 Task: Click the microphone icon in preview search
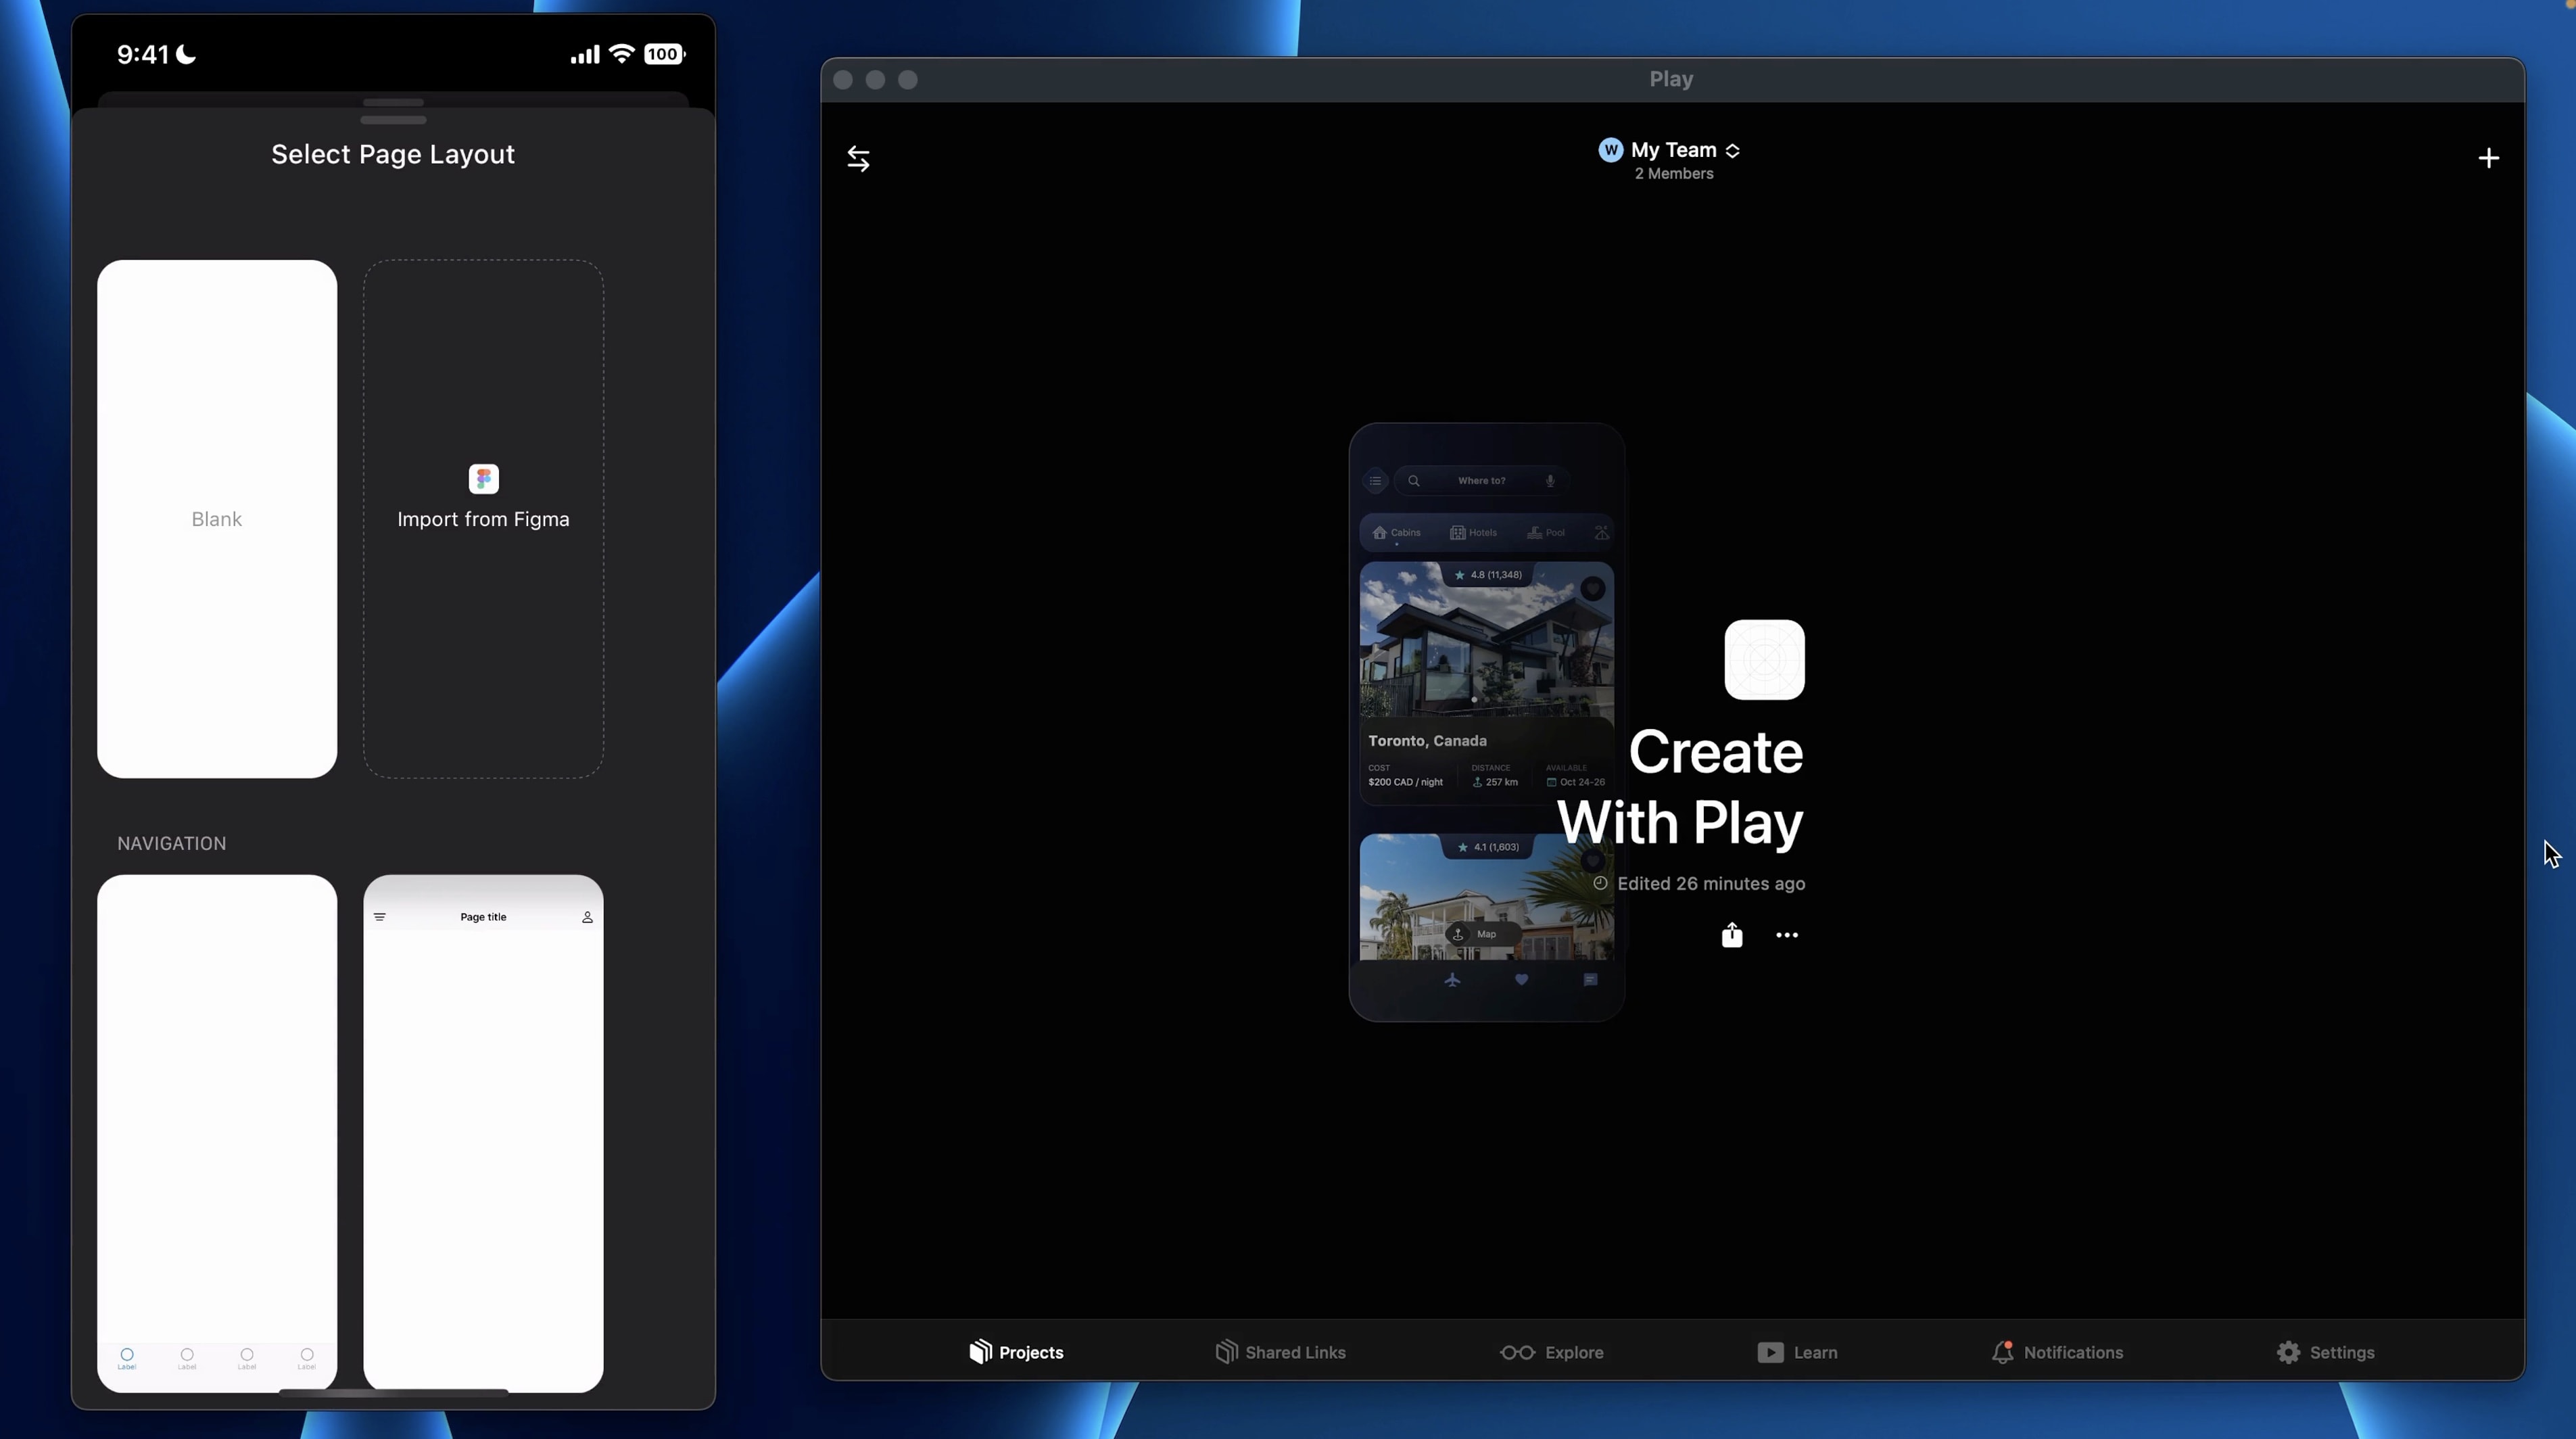tap(1550, 481)
